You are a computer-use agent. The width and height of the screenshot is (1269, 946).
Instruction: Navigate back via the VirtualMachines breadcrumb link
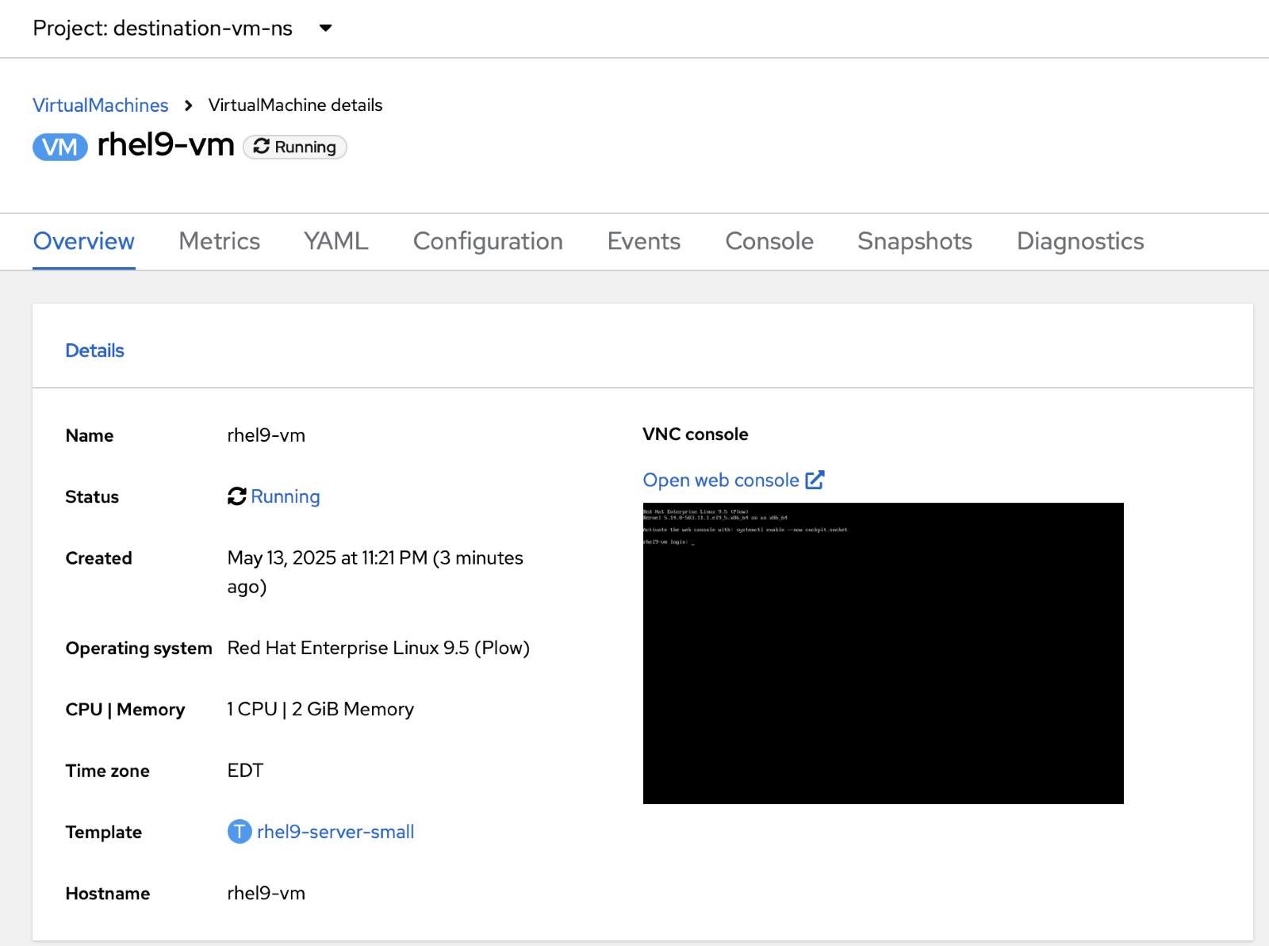(x=100, y=105)
